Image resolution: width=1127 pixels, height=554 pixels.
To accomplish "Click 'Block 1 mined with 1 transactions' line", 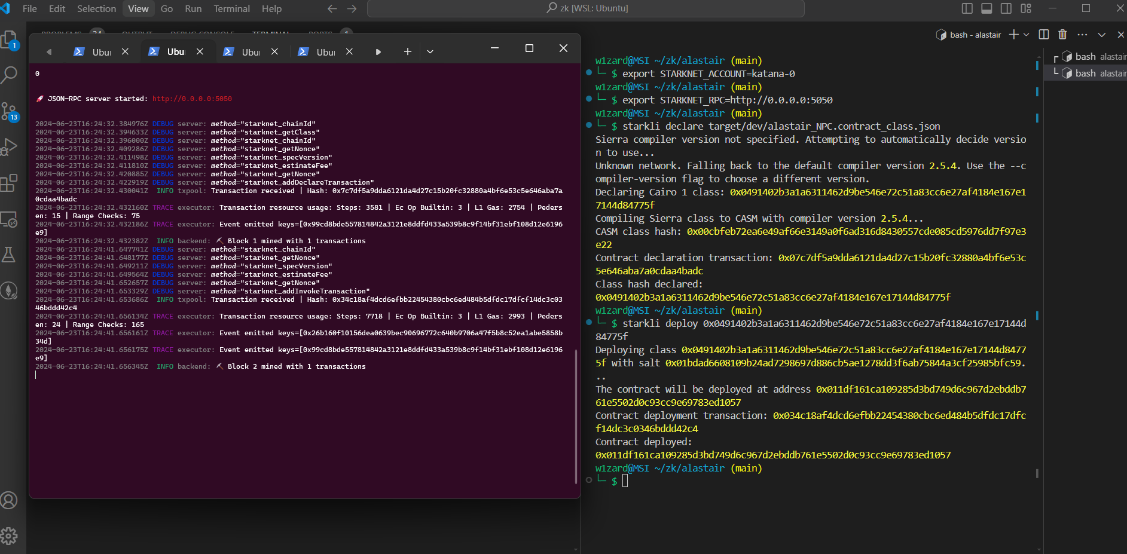I will click(297, 241).
